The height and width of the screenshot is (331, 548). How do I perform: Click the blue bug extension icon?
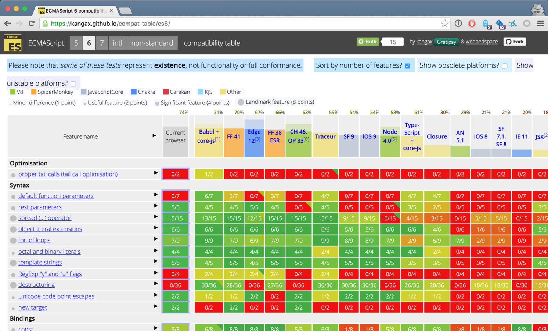click(513, 24)
